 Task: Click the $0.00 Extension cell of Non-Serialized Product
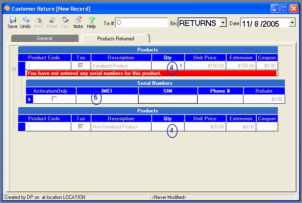pos(241,126)
